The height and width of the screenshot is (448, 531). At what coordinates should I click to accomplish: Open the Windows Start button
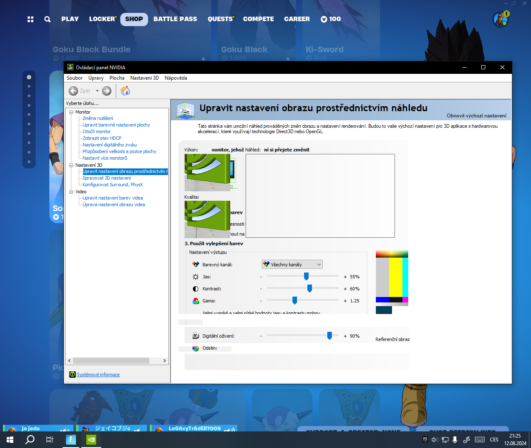pos(10,440)
